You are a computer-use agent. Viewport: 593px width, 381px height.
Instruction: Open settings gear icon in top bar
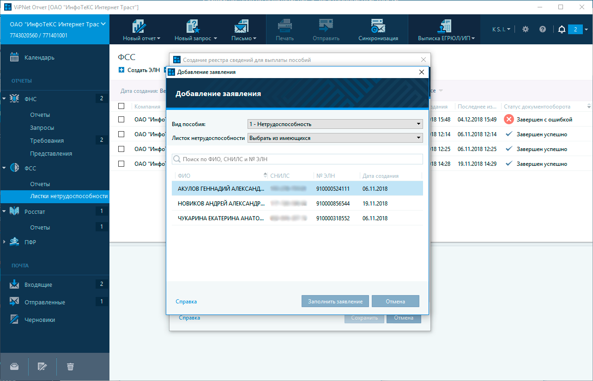526,29
